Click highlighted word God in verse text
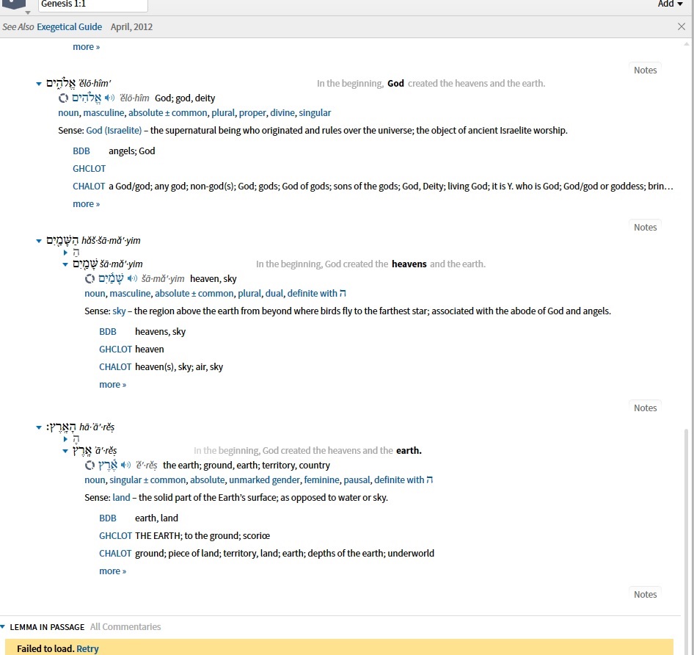 (x=395, y=83)
